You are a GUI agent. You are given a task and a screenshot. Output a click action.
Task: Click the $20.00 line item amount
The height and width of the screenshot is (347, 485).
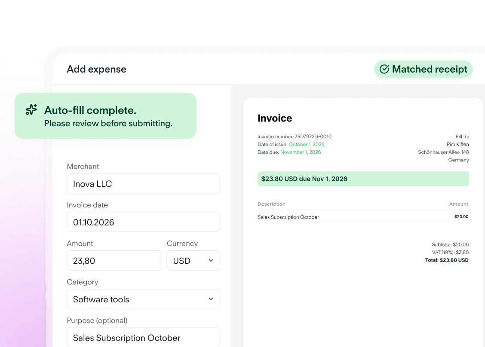click(461, 216)
